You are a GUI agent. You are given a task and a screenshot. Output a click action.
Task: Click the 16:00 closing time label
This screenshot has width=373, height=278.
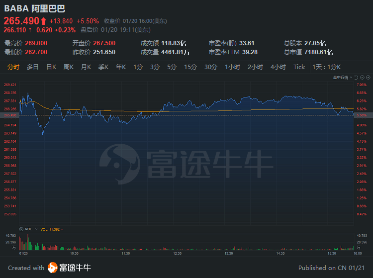pos(358,254)
